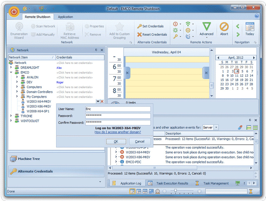Screen dimensions: 266x201
Task: Open the Machine Tree panel
Action: (56, 159)
